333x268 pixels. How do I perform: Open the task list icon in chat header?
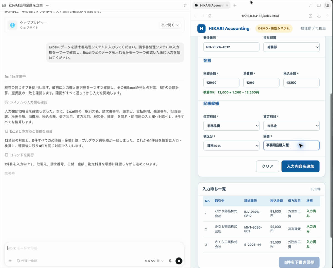coord(185,5)
